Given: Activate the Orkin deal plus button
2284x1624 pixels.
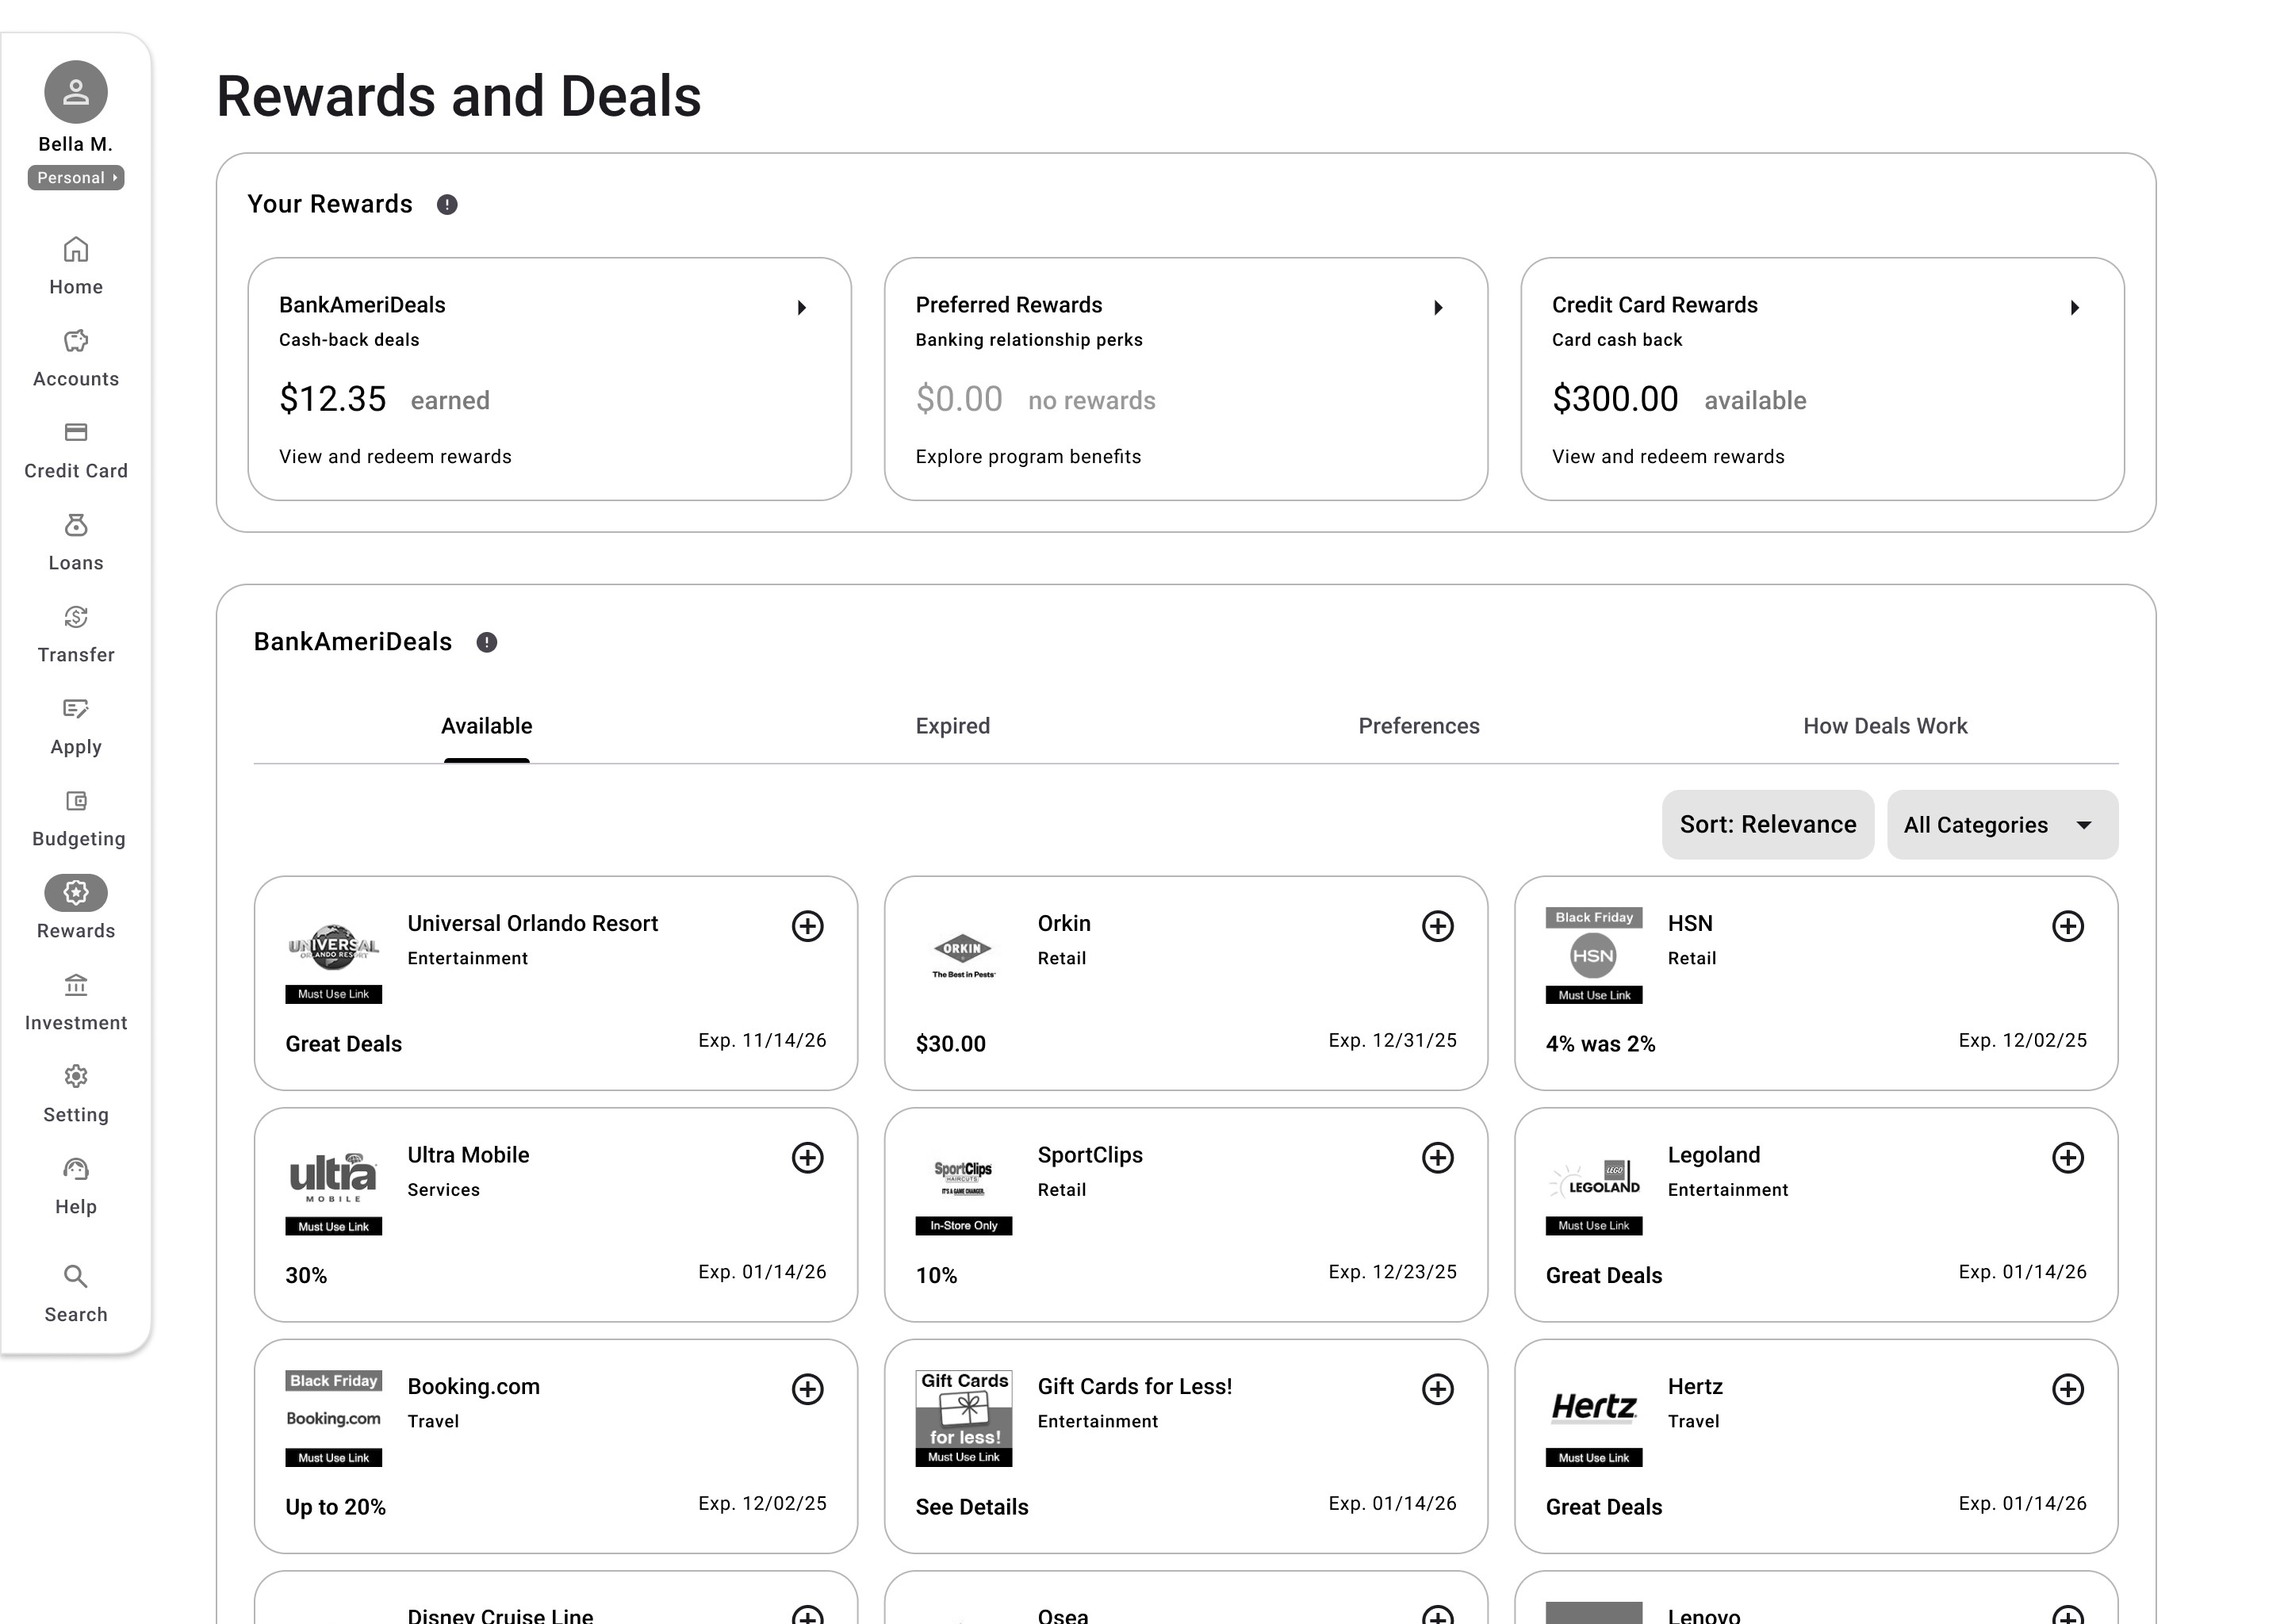Looking at the screenshot, I should pyautogui.click(x=1437, y=926).
